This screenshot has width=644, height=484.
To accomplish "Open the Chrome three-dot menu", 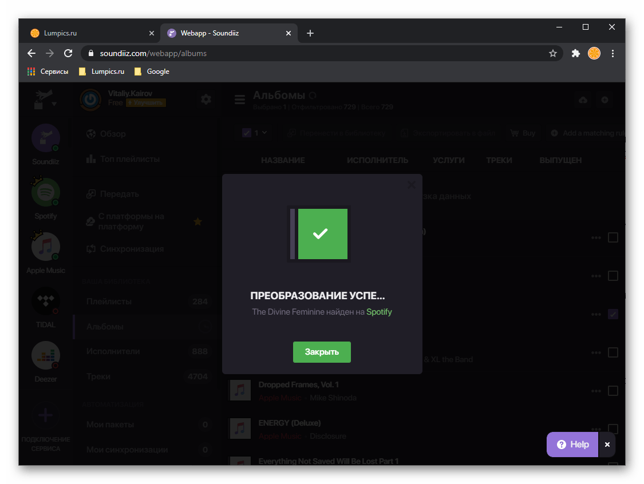I will [x=613, y=53].
